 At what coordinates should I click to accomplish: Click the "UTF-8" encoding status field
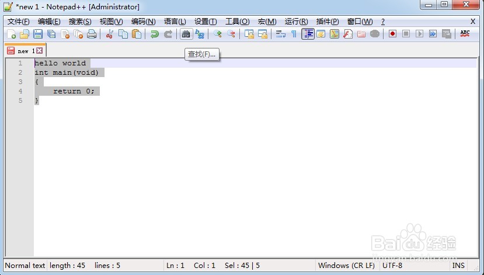pos(392,266)
